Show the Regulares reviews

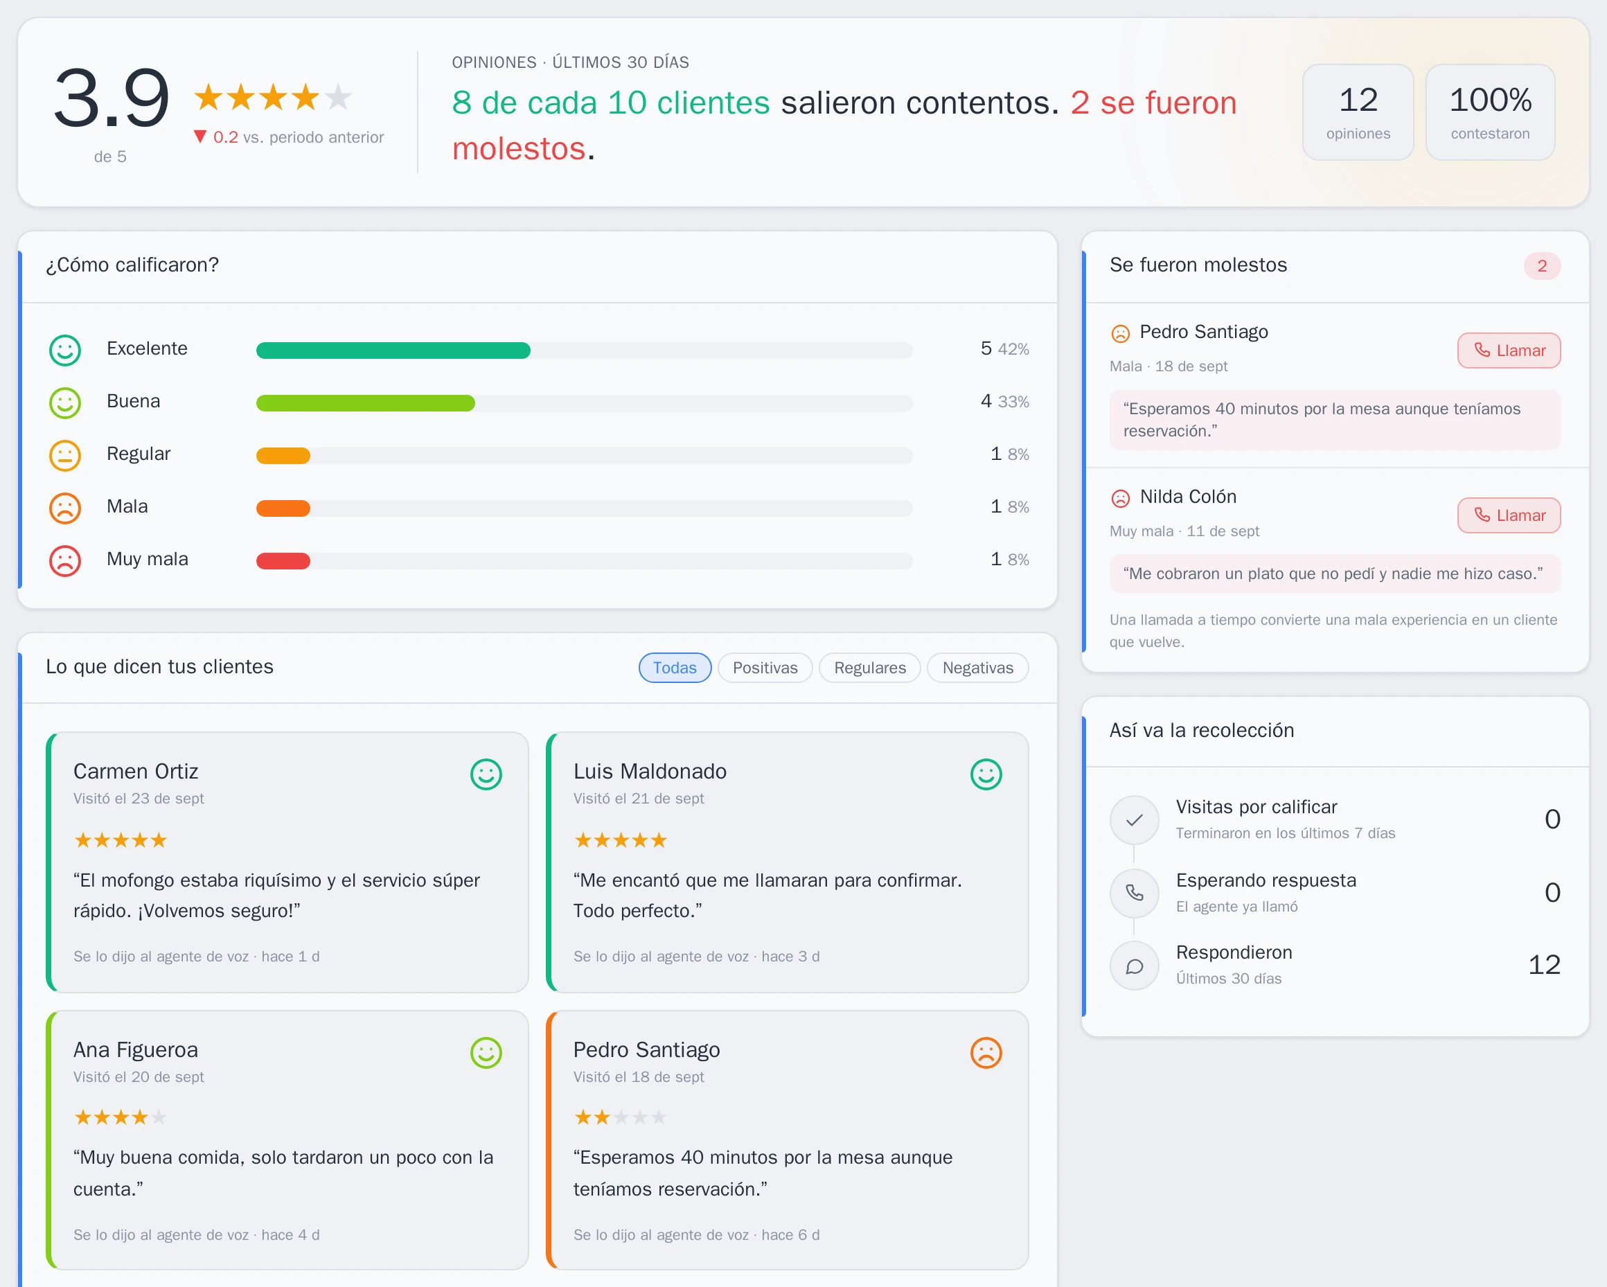coord(870,668)
